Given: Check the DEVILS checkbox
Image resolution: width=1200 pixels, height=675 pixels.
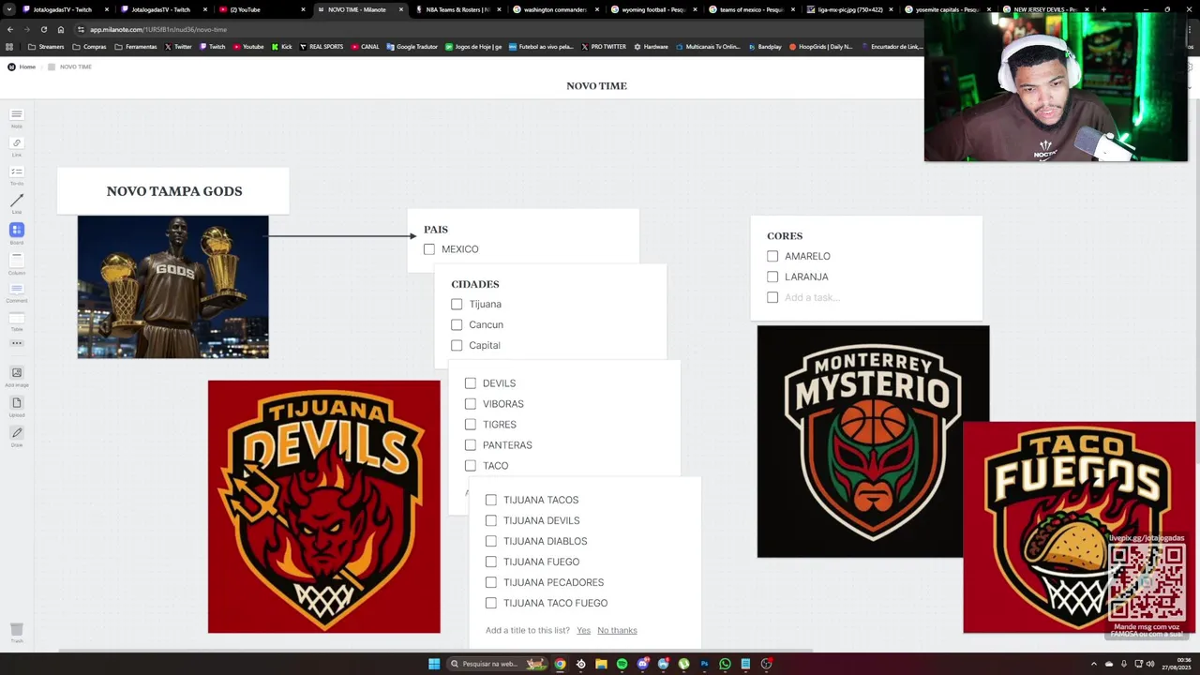Looking at the screenshot, I should pos(471,383).
